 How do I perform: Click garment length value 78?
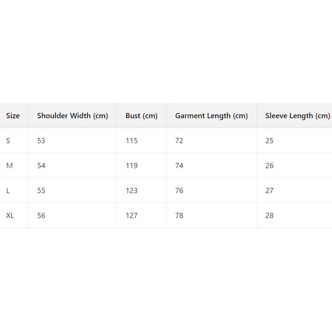(179, 216)
